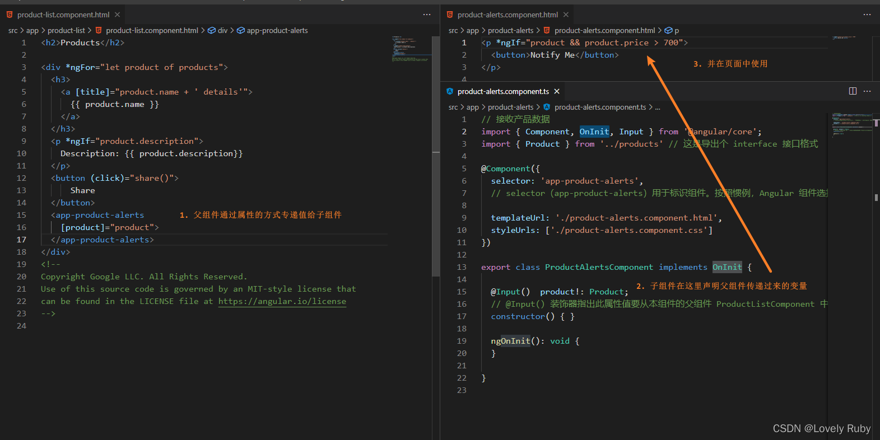Click '<button>Notify Me</button>' code line

(x=555, y=55)
